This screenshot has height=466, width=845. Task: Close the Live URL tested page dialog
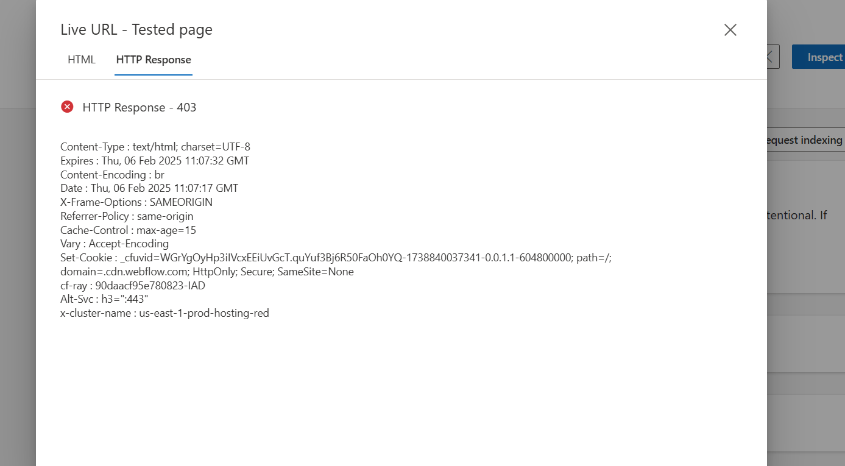pyautogui.click(x=730, y=29)
